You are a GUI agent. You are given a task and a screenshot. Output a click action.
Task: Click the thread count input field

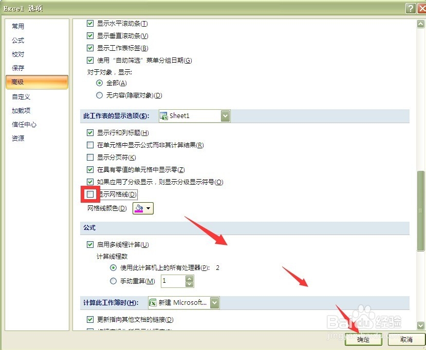coord(173,281)
